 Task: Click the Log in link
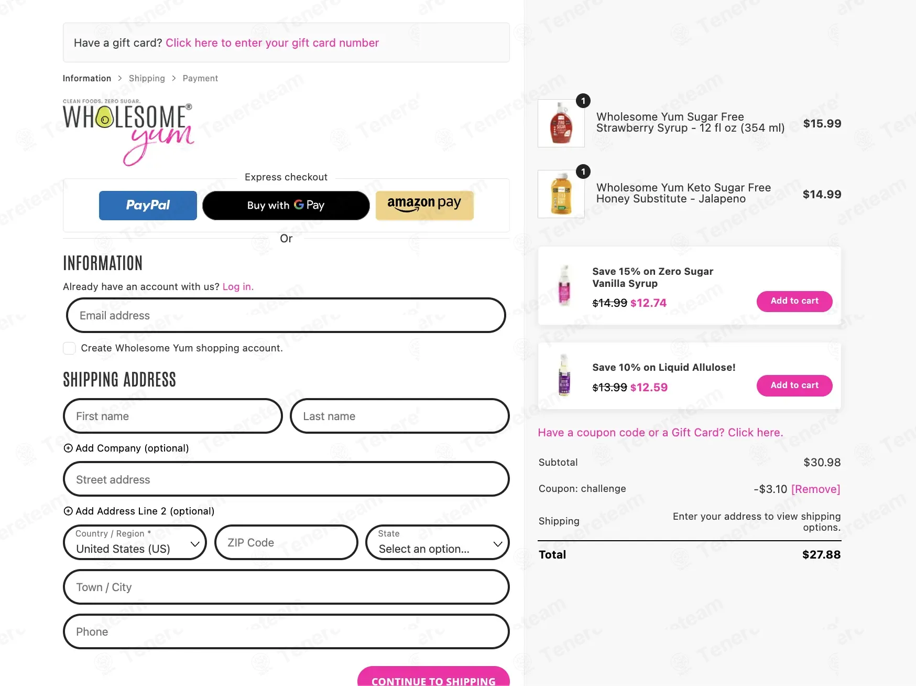[238, 287]
